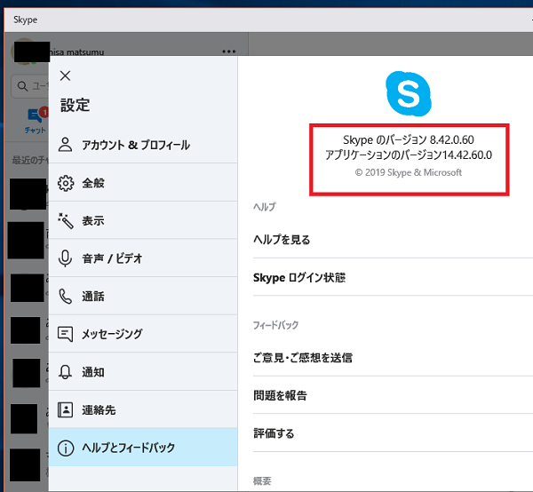Click the search magnifier icon in the sidebar
The image size is (533, 492).
(x=22, y=86)
